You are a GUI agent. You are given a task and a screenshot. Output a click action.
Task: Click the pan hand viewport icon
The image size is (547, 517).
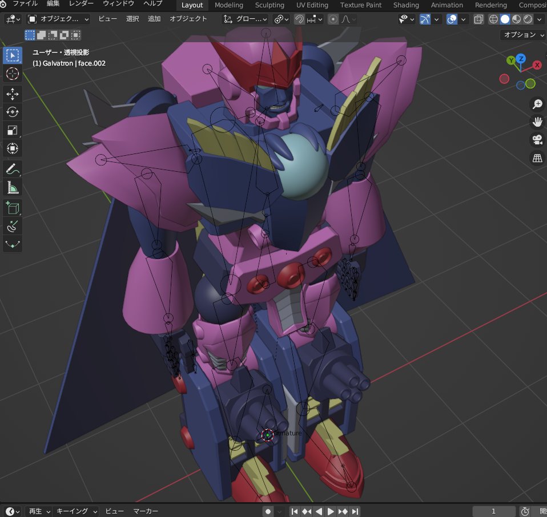[537, 122]
